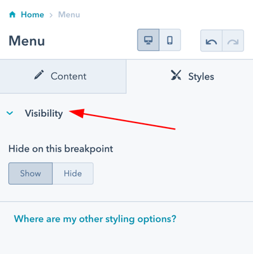Select Show for this breakpoint
The height and width of the screenshot is (254, 253).
(x=30, y=173)
